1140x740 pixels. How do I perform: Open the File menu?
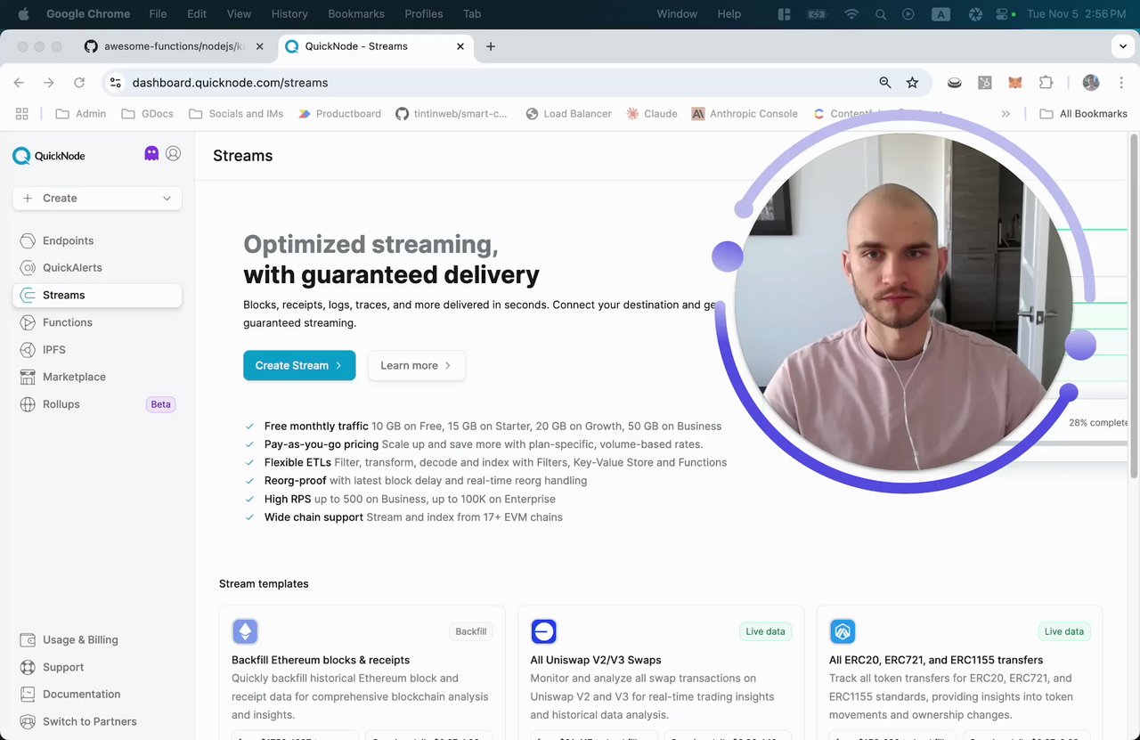coord(158,13)
